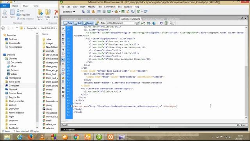
Task: Open dropdown arrow next to Media icon
Action: click(x=119, y=12)
